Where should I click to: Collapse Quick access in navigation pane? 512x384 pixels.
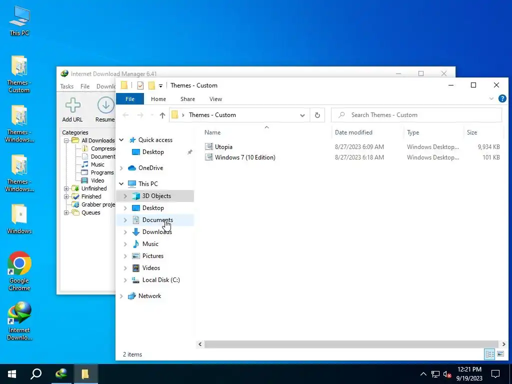click(x=121, y=140)
